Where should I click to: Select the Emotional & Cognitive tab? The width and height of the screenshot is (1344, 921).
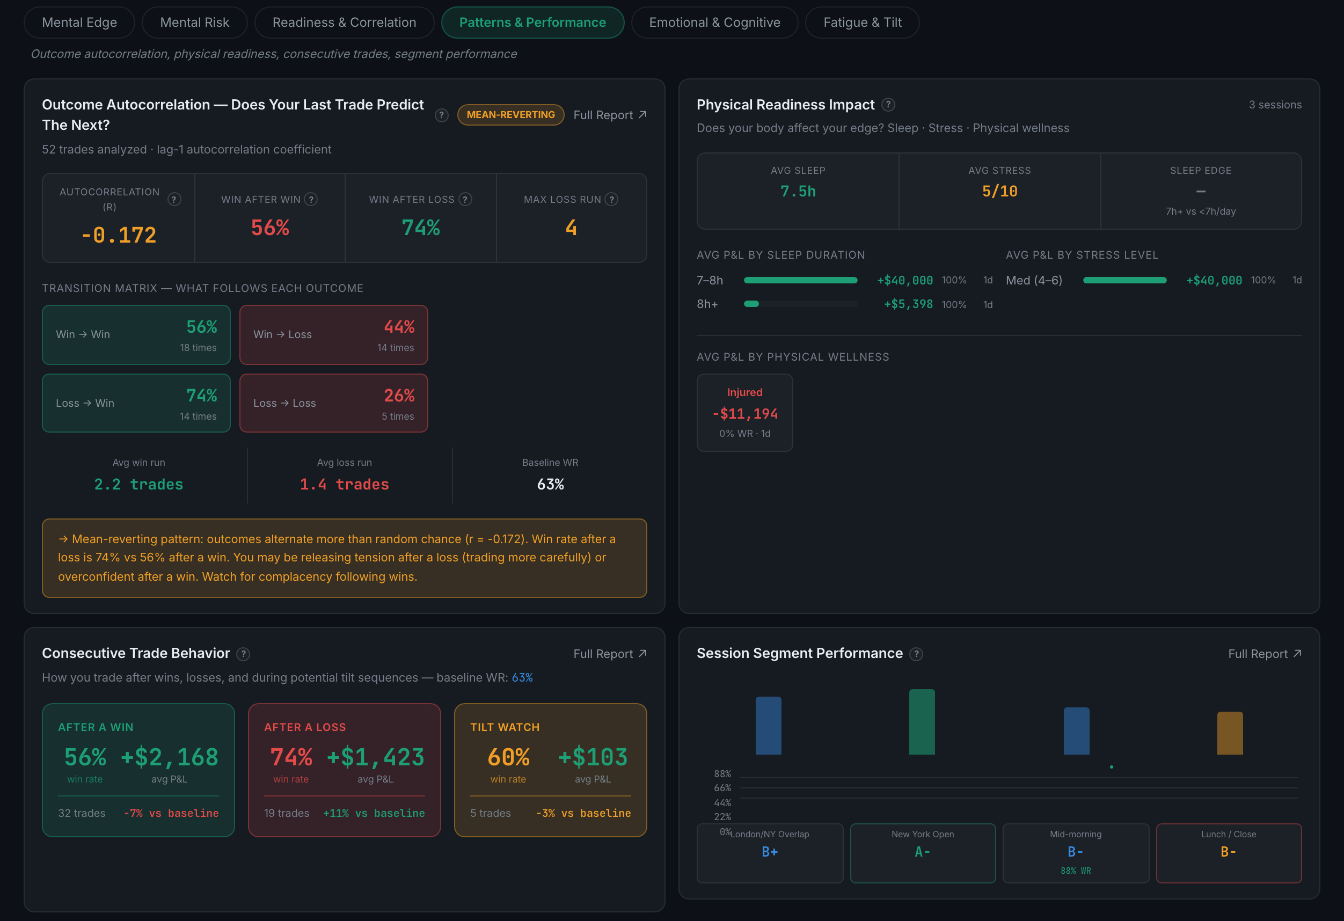[x=714, y=23]
